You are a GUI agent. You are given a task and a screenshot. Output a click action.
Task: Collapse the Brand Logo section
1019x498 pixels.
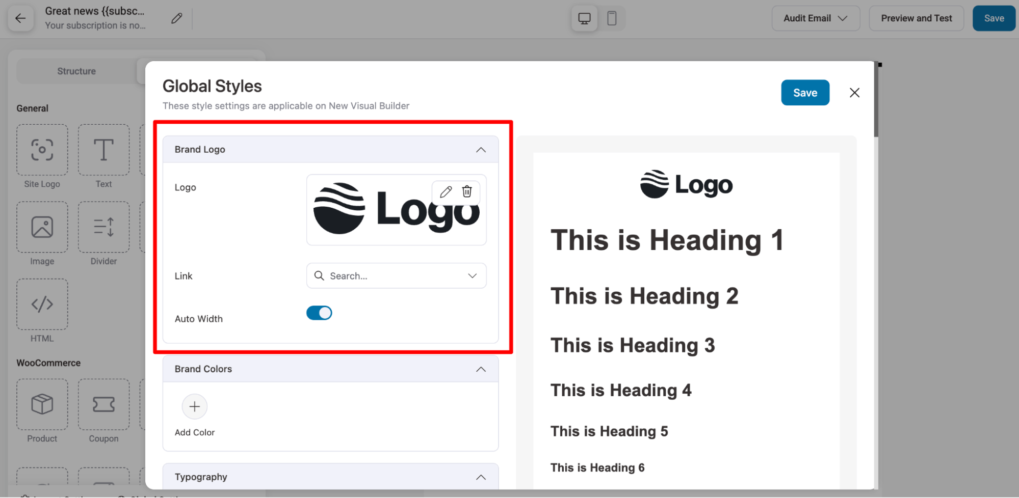click(x=481, y=150)
